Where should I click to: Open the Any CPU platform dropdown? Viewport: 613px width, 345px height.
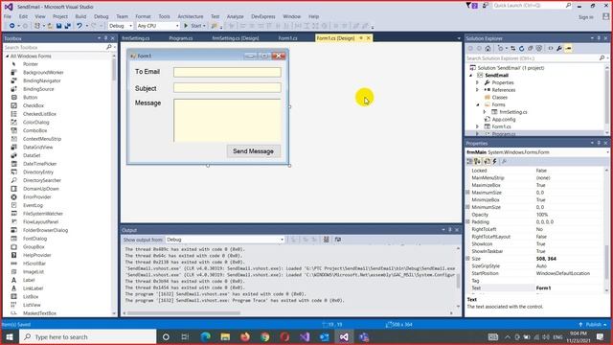[158, 26]
